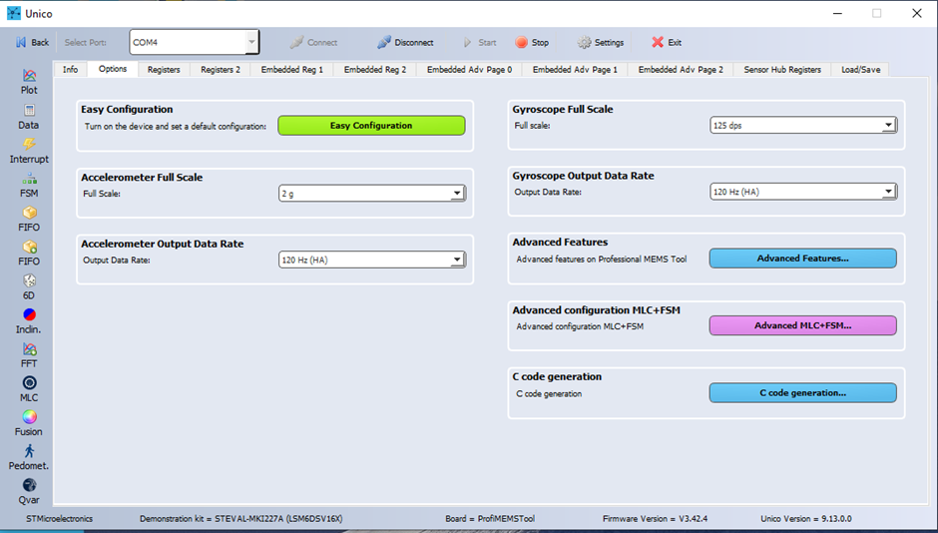Image resolution: width=938 pixels, height=533 pixels.
Task: Open the COM4 port dropdown
Action: [251, 43]
